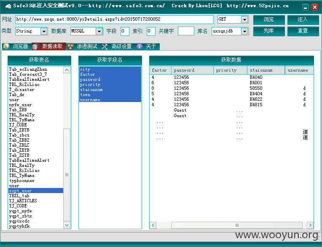The height and width of the screenshot is (247, 322).
Task: Open the GET request method dropdown
Action: tap(244, 19)
